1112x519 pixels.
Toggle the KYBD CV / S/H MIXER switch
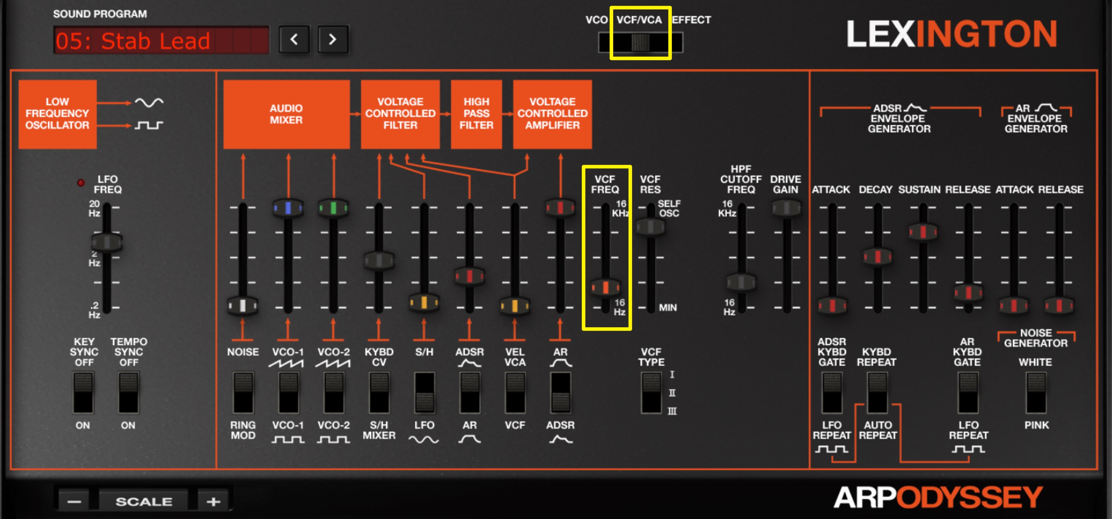point(379,392)
